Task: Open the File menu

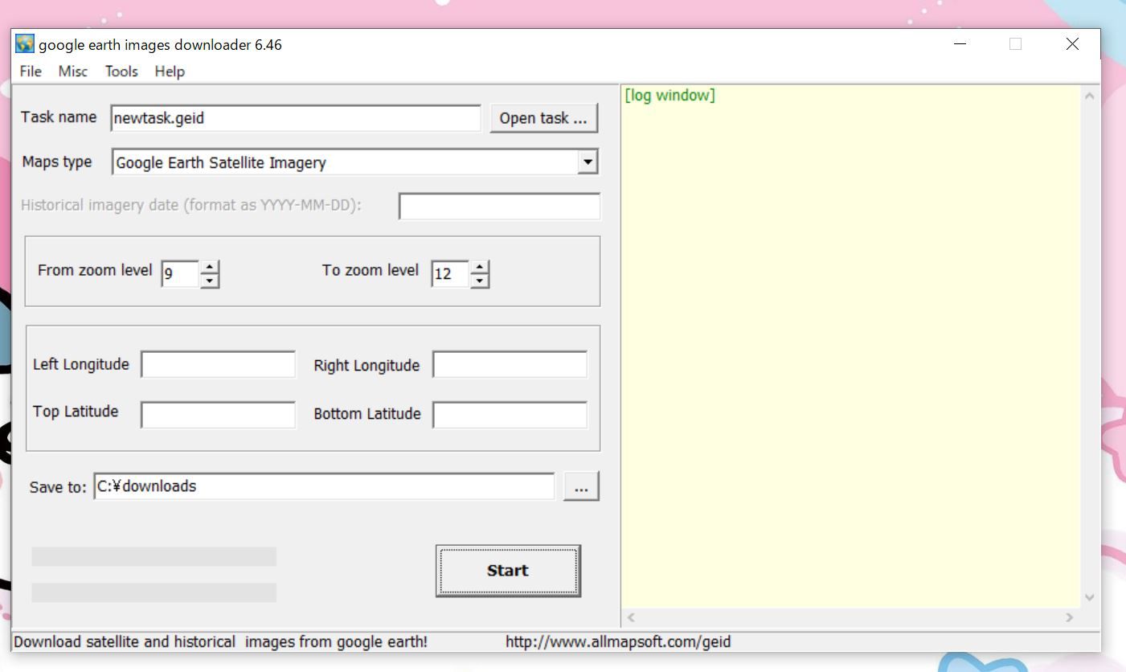Action: pyautogui.click(x=30, y=72)
